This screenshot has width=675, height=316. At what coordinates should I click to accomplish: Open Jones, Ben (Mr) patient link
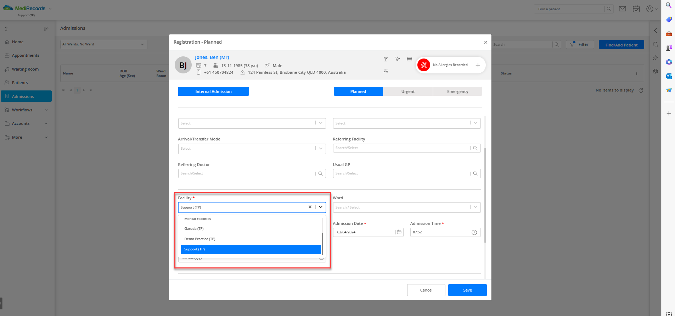pyautogui.click(x=212, y=57)
